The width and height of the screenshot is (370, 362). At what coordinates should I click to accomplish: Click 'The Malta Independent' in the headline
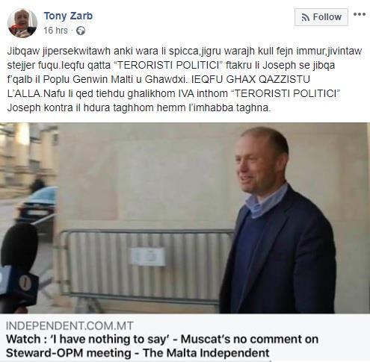pos(206,353)
